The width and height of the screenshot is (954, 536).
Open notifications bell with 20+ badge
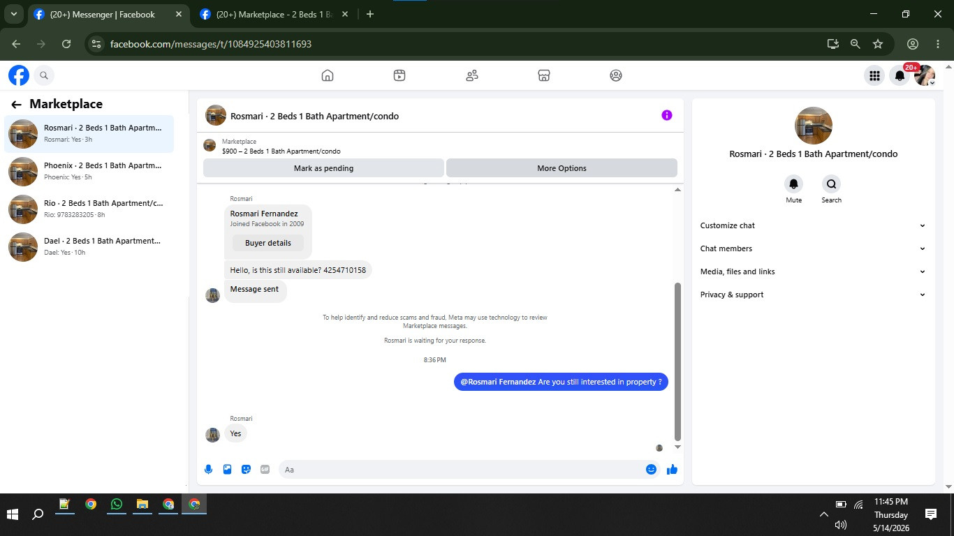tap(900, 75)
